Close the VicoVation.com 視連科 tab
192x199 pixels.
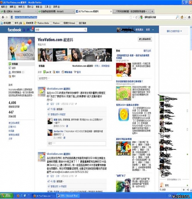(x=111, y=11)
